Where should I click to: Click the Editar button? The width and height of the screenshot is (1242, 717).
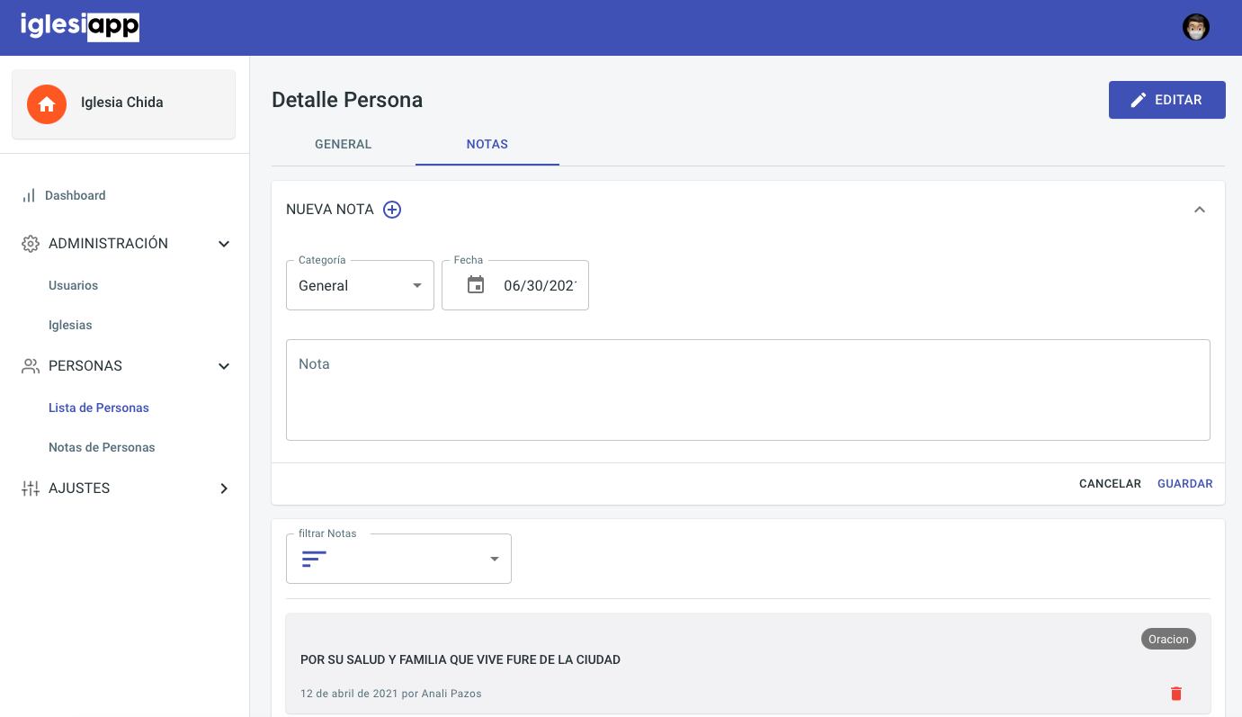point(1167,100)
